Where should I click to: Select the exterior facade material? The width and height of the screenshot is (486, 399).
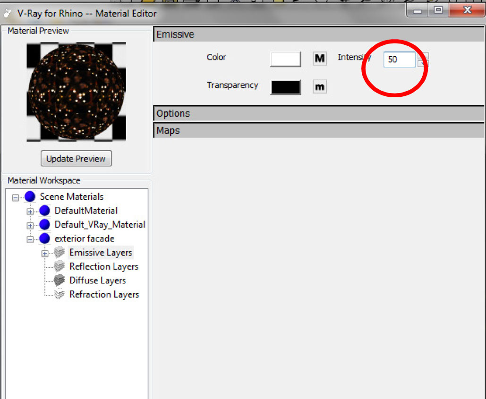coord(85,238)
